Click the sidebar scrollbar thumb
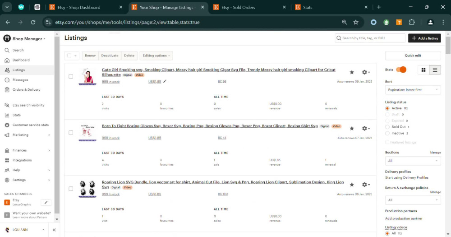Screen dimensions: 451x237 57,125
